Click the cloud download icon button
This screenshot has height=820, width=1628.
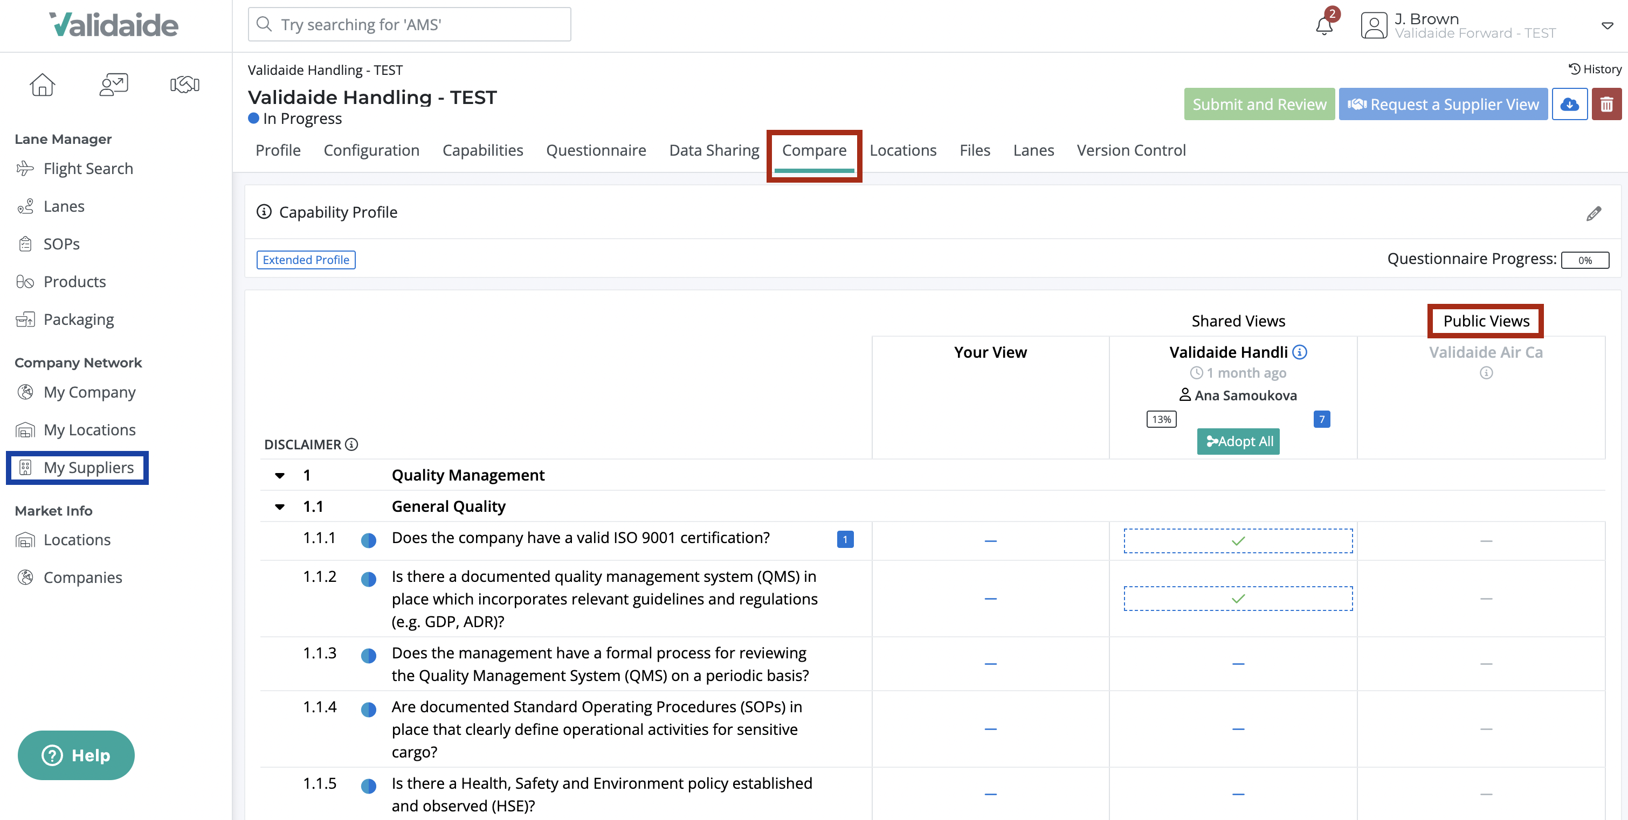1569,104
